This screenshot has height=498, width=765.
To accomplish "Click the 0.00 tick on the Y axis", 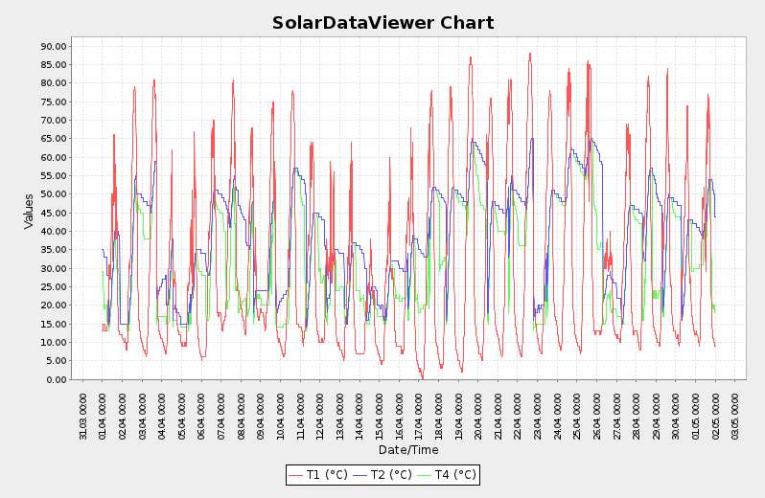I will coord(56,380).
